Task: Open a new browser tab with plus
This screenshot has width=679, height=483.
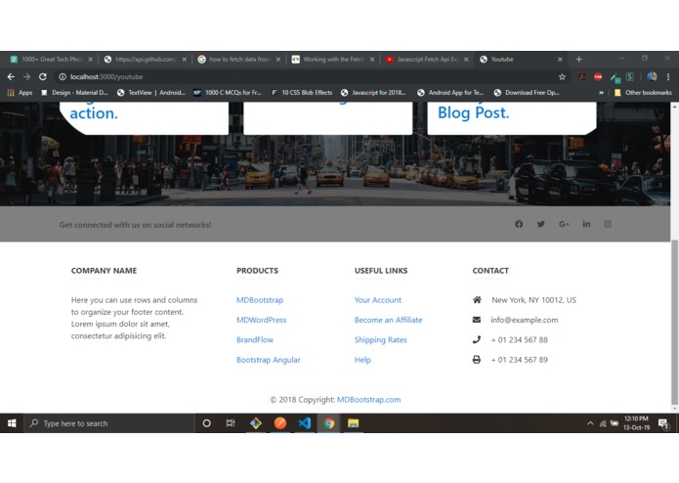Action: (579, 60)
